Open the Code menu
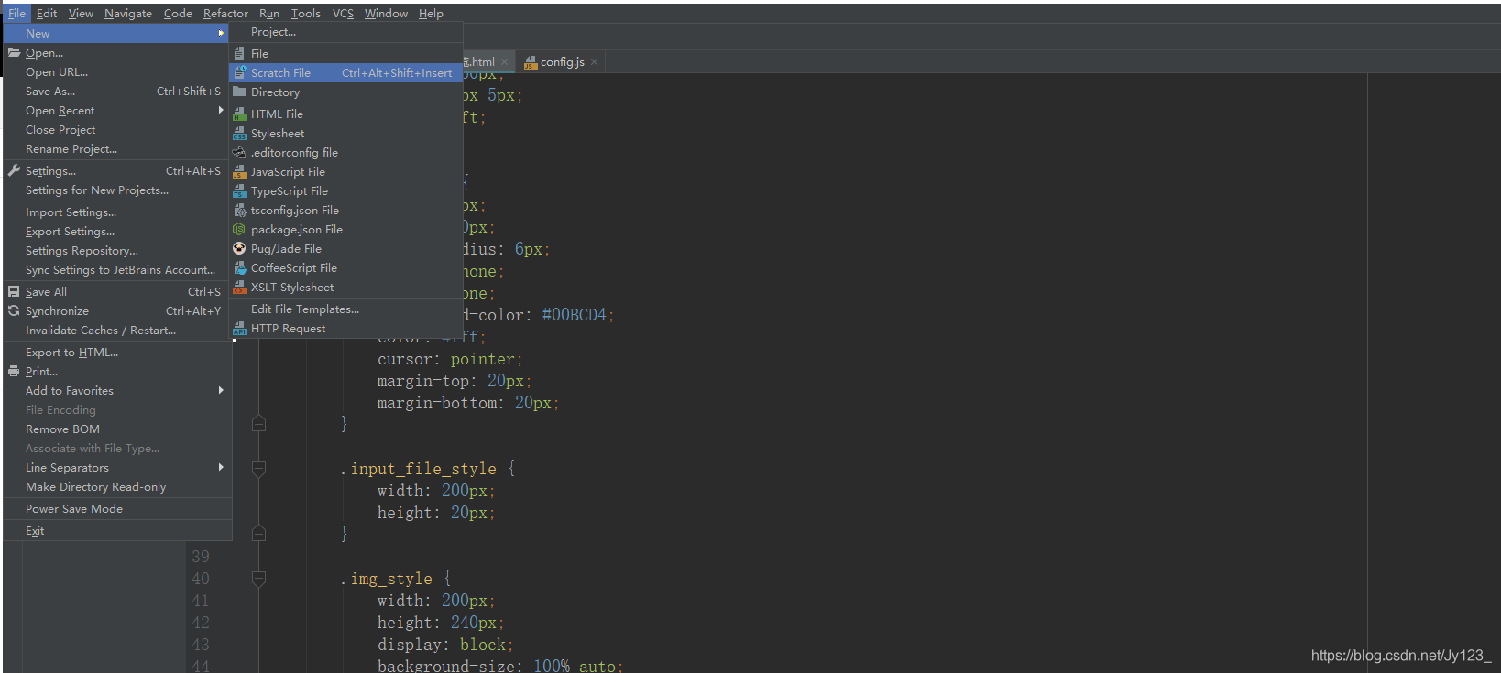 (x=178, y=13)
